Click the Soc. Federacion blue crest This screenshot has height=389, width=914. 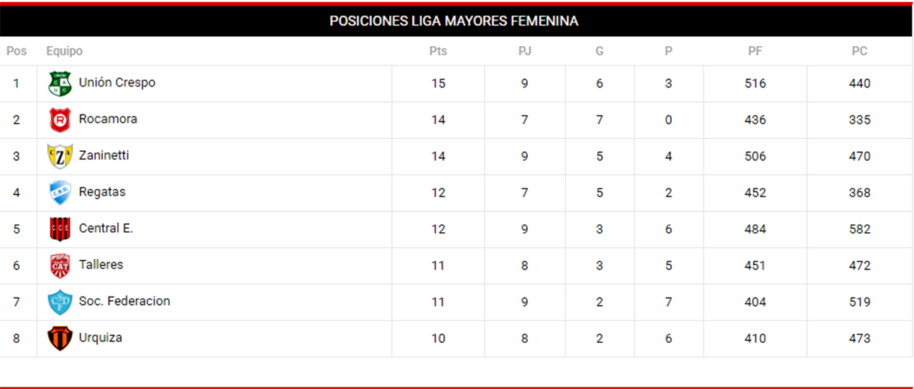pyautogui.click(x=60, y=302)
